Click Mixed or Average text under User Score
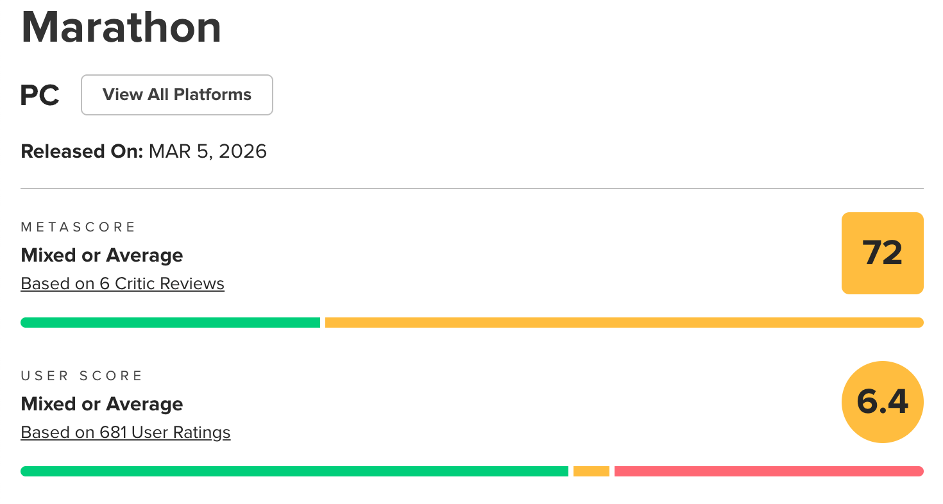Image resolution: width=943 pixels, height=504 pixels. [102, 404]
